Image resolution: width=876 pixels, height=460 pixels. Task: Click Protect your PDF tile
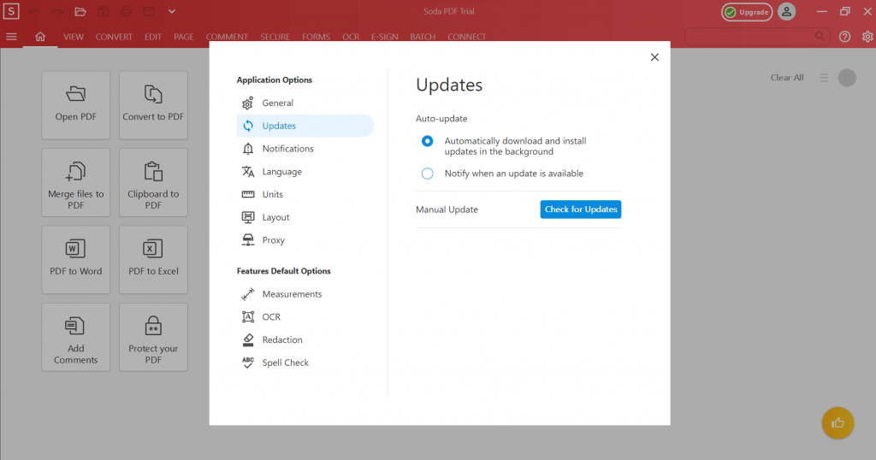(x=153, y=337)
